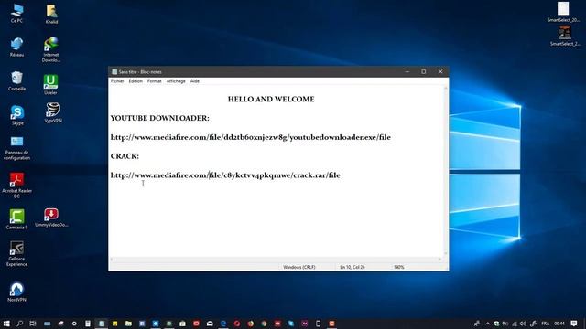Click the Windows (CRLF) status bar entry
586x329 pixels.
click(299, 267)
